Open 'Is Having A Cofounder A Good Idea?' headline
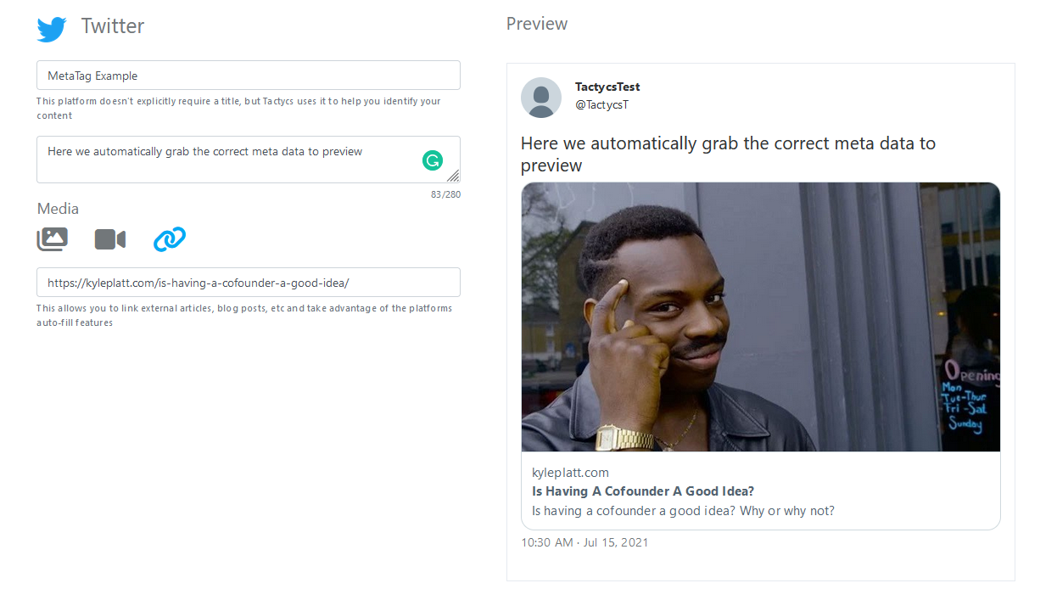This screenshot has height=600, width=1057. [x=643, y=491]
